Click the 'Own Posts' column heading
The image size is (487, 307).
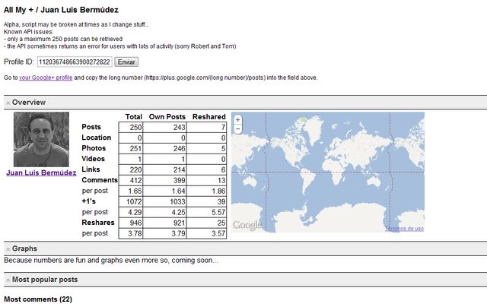click(167, 117)
